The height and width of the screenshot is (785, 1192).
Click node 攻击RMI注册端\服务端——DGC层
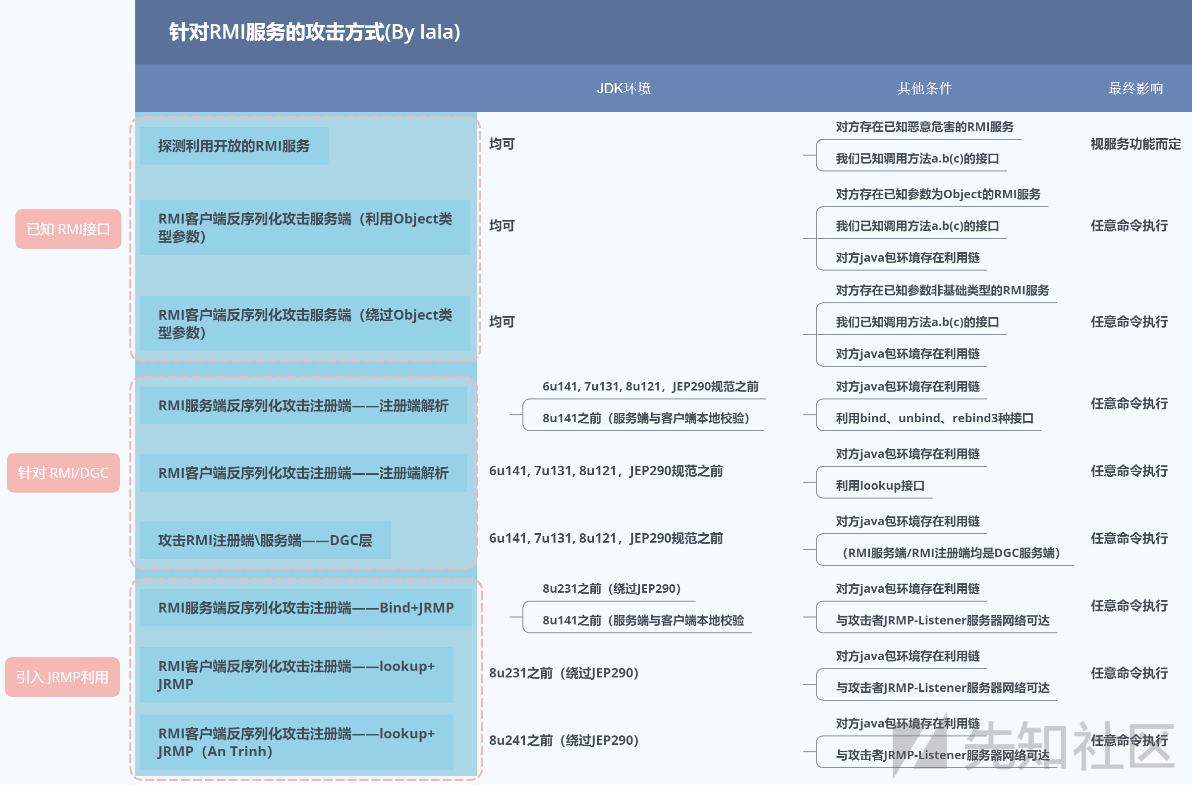(x=265, y=540)
